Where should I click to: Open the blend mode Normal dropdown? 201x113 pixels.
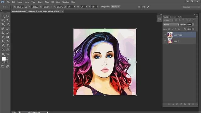point(171,24)
